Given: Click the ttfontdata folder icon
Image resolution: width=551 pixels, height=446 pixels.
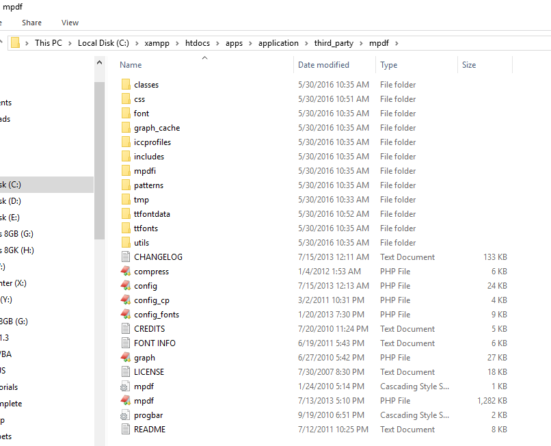Looking at the screenshot, I should coord(126,214).
